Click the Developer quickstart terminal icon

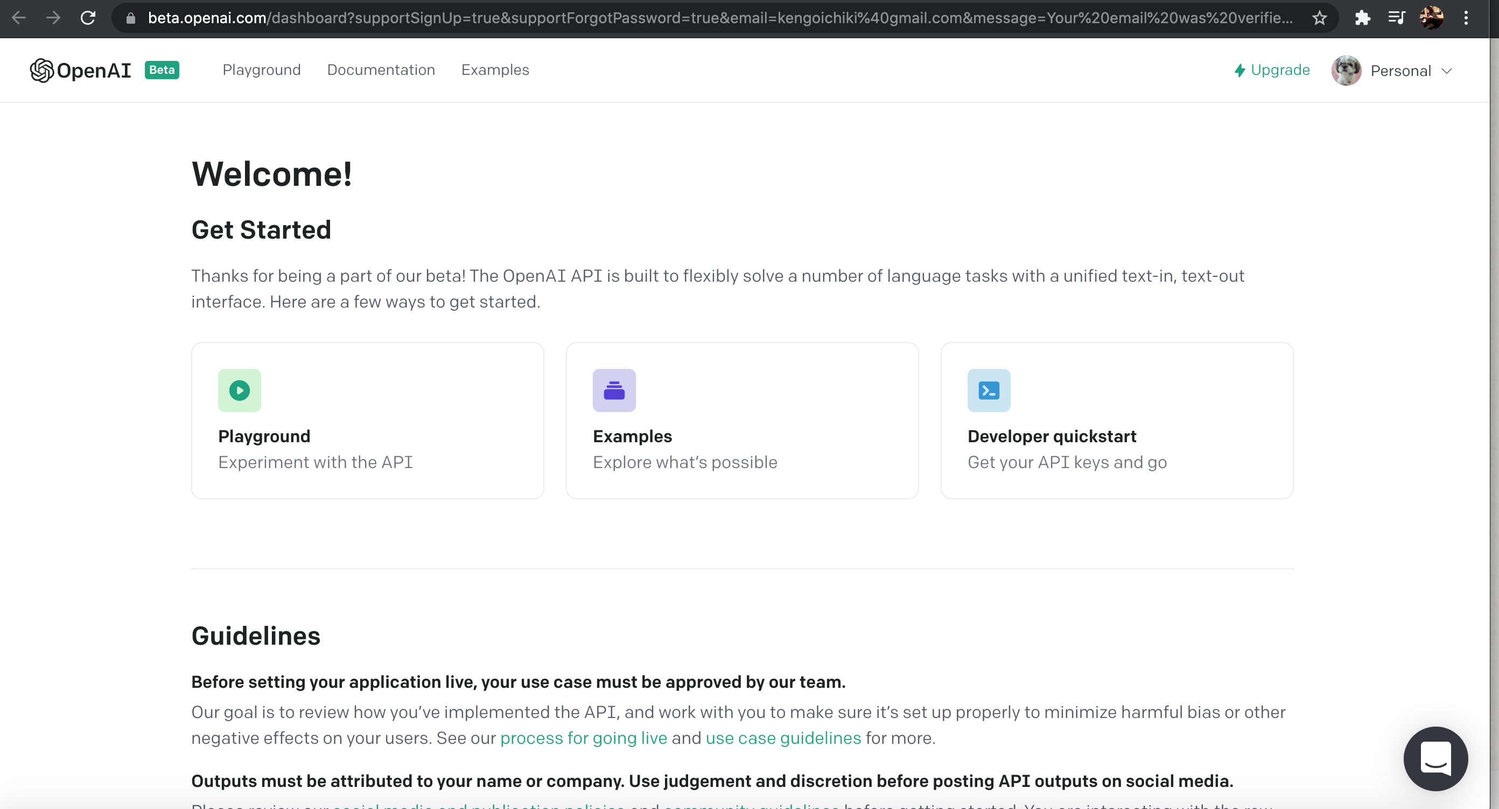[989, 390]
